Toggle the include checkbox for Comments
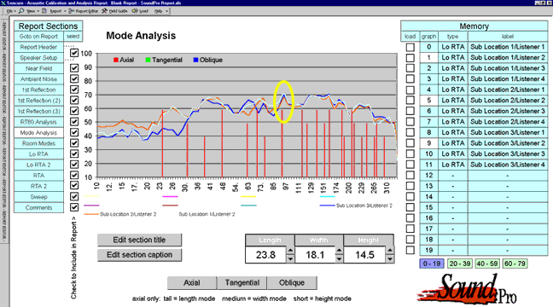Image resolution: width=553 pixels, height=307 pixels. click(74, 207)
